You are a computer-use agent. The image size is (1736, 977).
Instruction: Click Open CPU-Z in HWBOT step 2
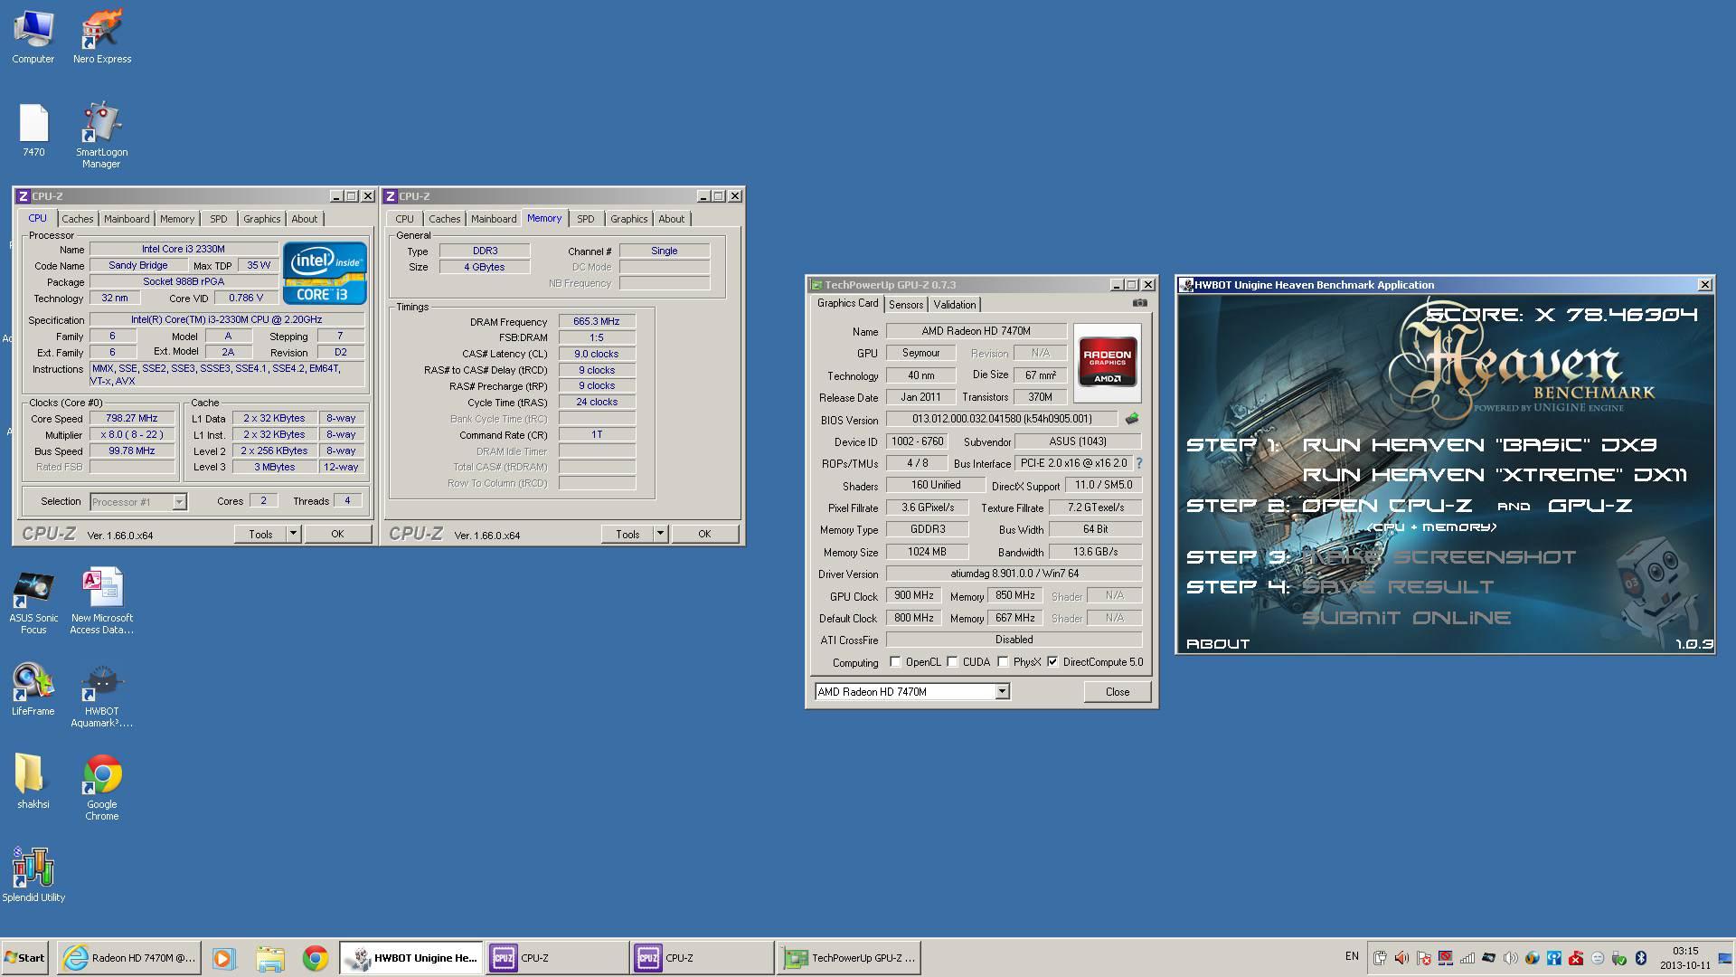(1387, 506)
